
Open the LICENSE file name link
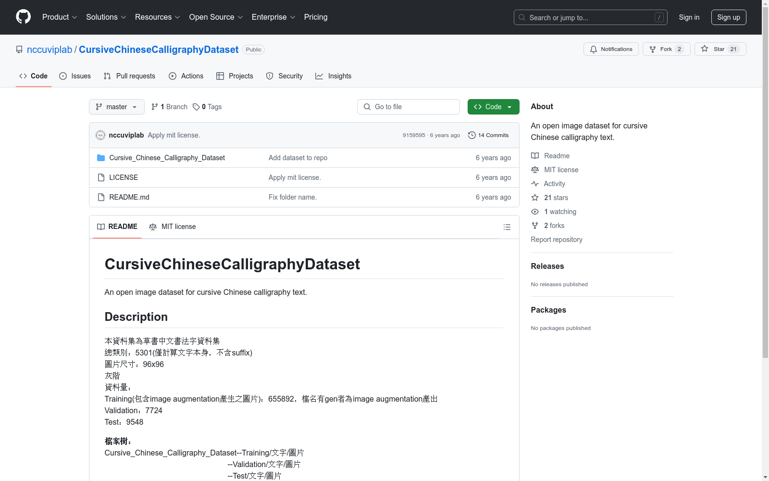click(x=124, y=177)
